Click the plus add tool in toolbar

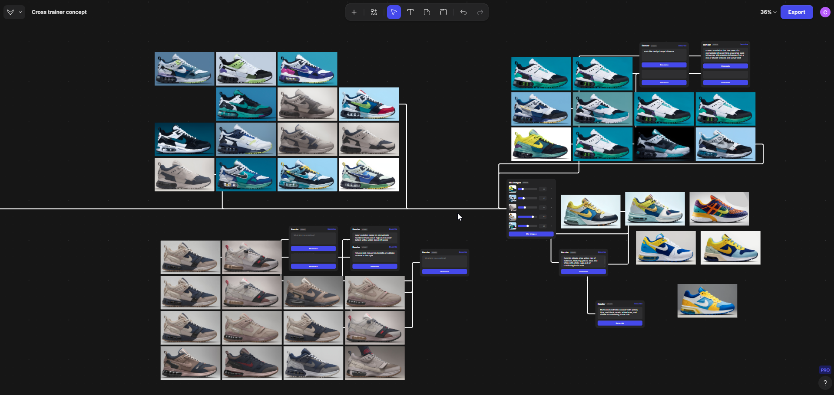354,12
